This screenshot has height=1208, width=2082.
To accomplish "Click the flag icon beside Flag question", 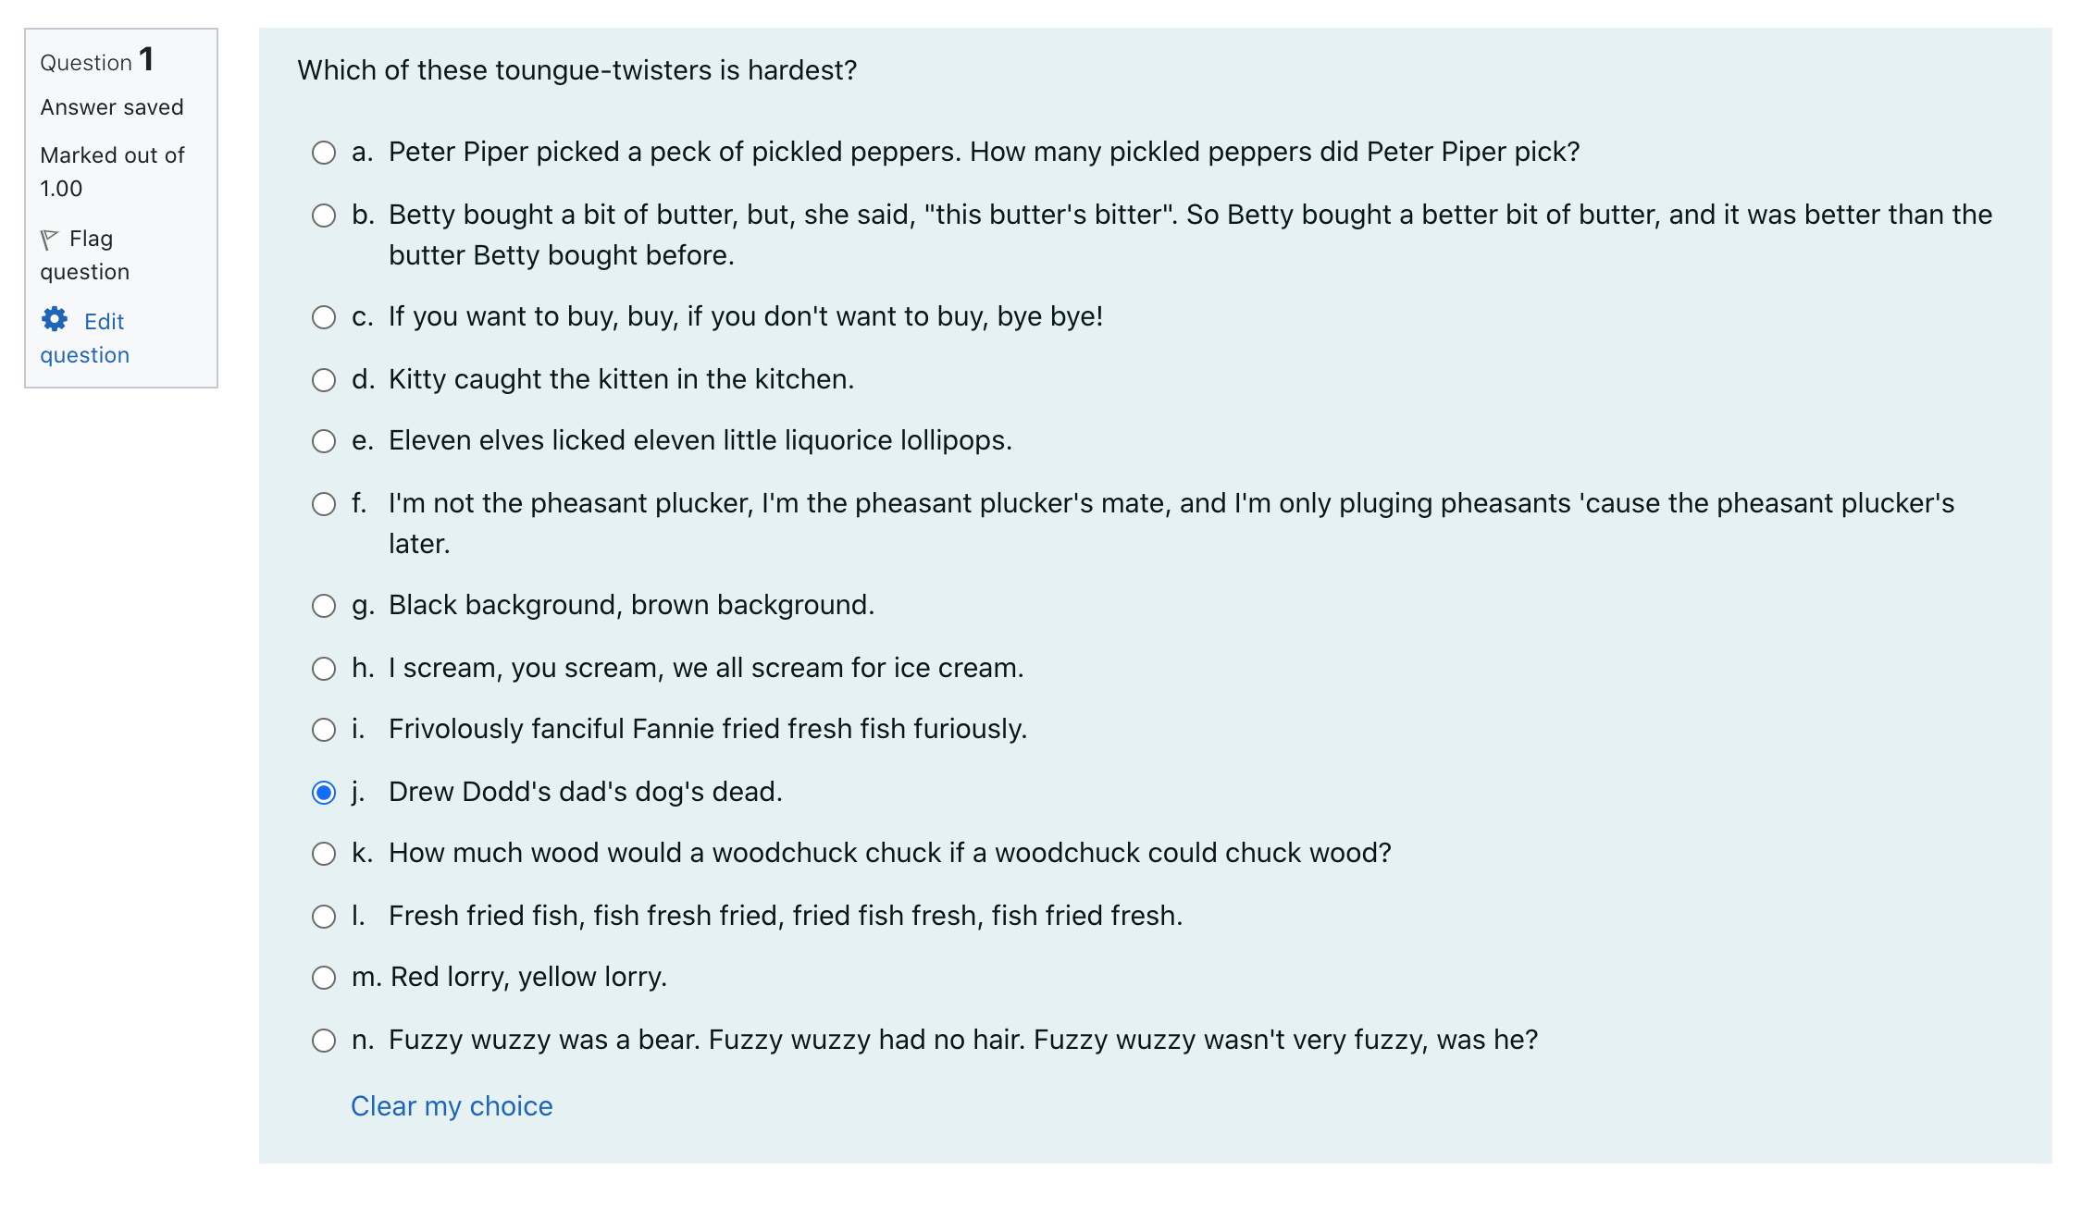I will (50, 240).
